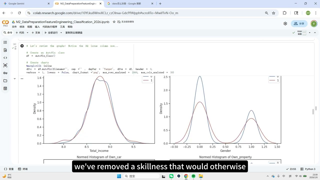320x180 pixels.
Task: Open the table of contents sidebar
Action: point(5,42)
